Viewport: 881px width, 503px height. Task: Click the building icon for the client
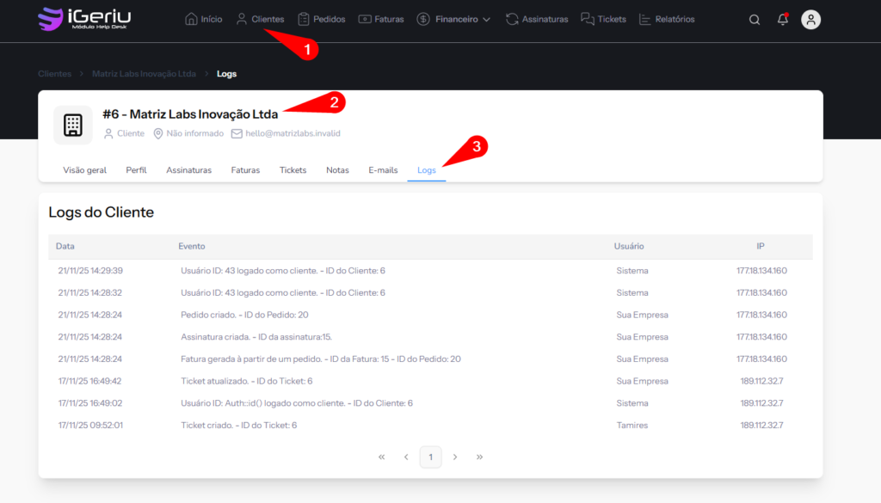pos(73,126)
